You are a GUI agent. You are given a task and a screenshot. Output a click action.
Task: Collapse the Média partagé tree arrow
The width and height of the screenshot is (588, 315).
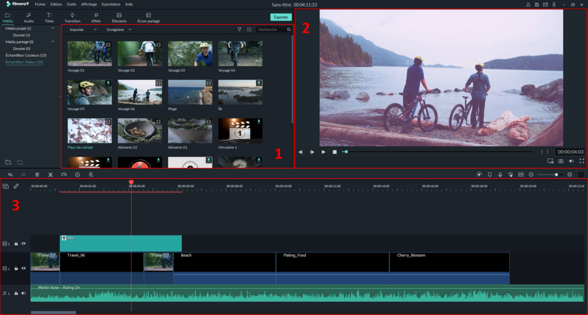pos(53,41)
